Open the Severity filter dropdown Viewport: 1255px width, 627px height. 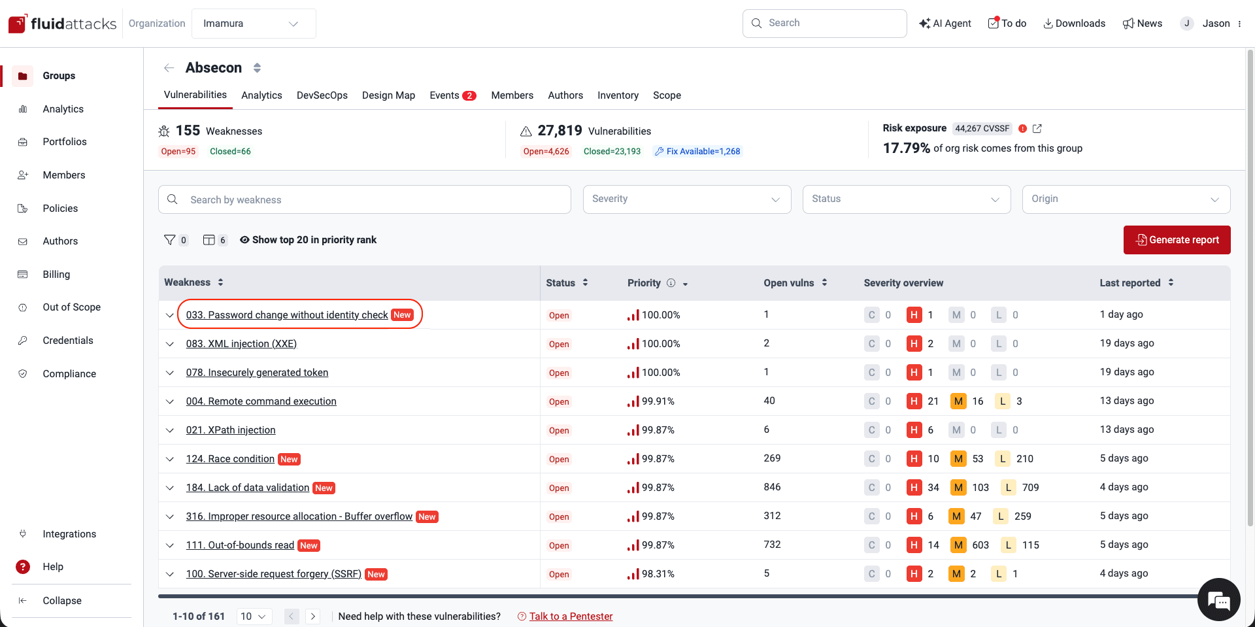click(x=686, y=199)
